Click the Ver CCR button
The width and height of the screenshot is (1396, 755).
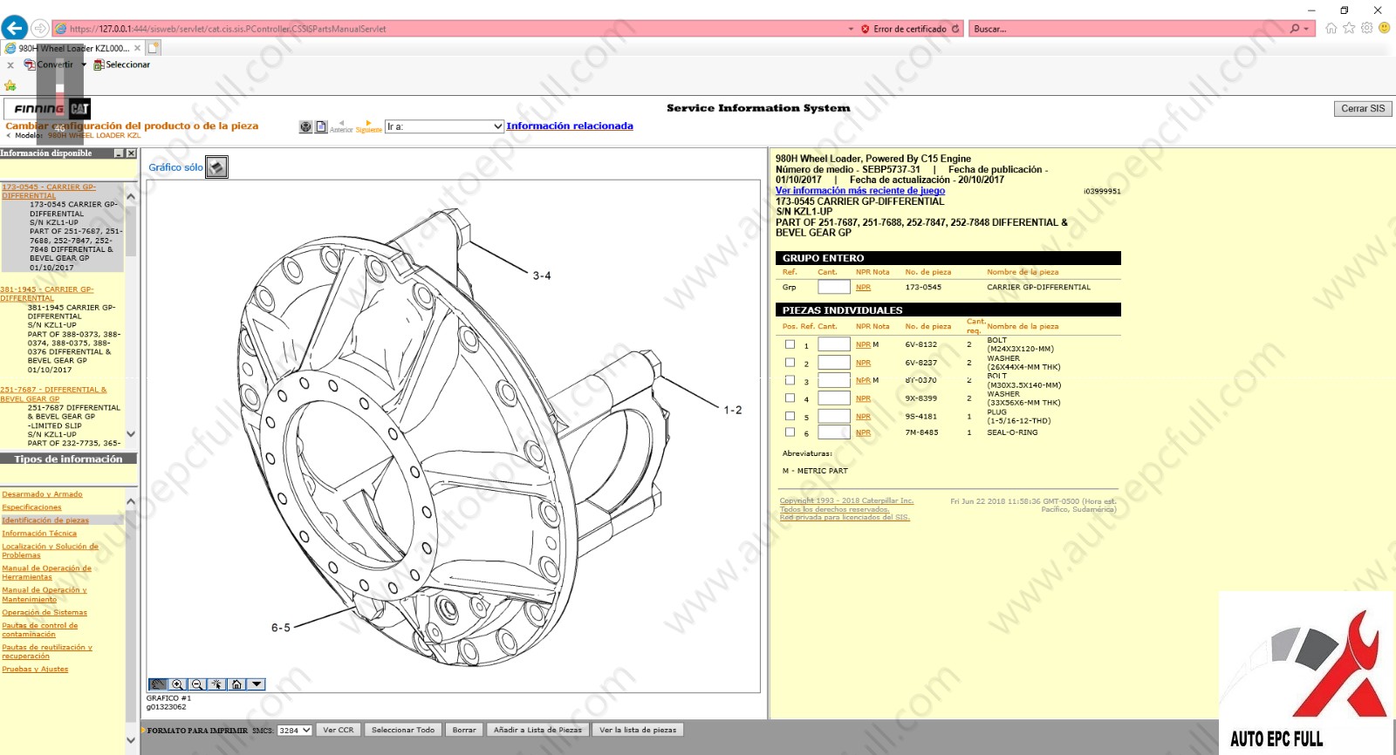click(339, 731)
